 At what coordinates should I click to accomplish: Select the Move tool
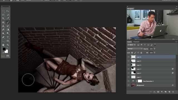[x=8, y=11]
